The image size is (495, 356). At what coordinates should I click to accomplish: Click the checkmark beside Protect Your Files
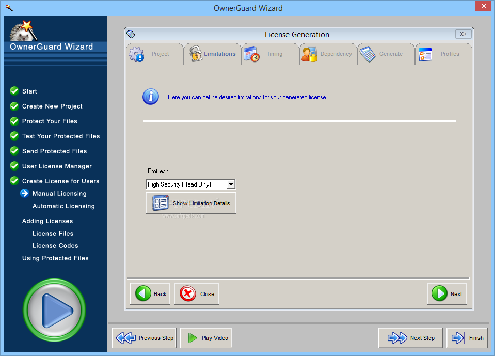pos(14,121)
